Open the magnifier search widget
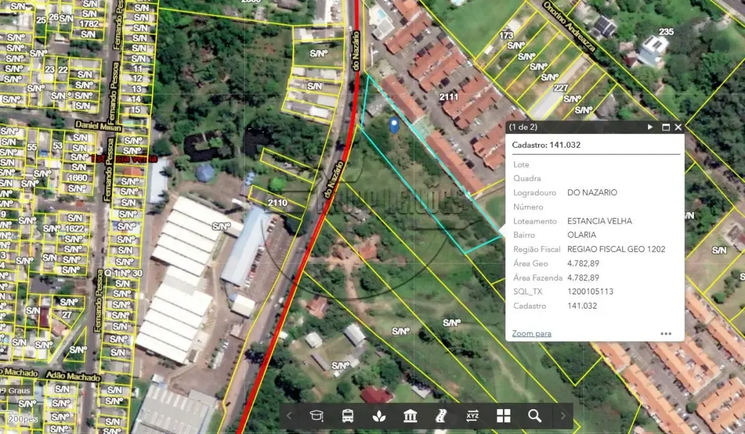This screenshot has width=745, height=434. (535, 416)
